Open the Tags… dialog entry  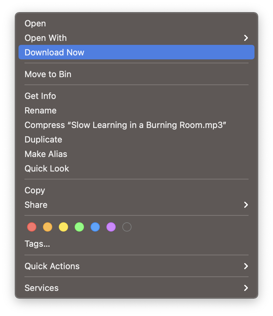[x=136, y=244]
